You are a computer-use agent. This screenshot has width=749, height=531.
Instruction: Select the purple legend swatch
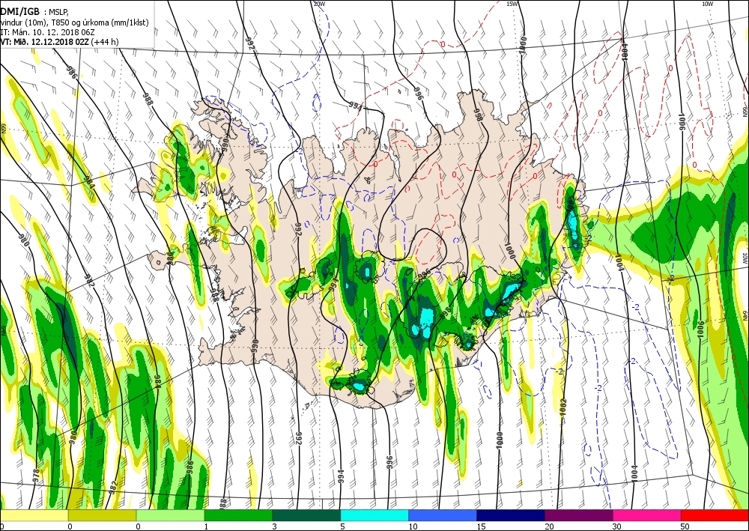click(x=579, y=515)
